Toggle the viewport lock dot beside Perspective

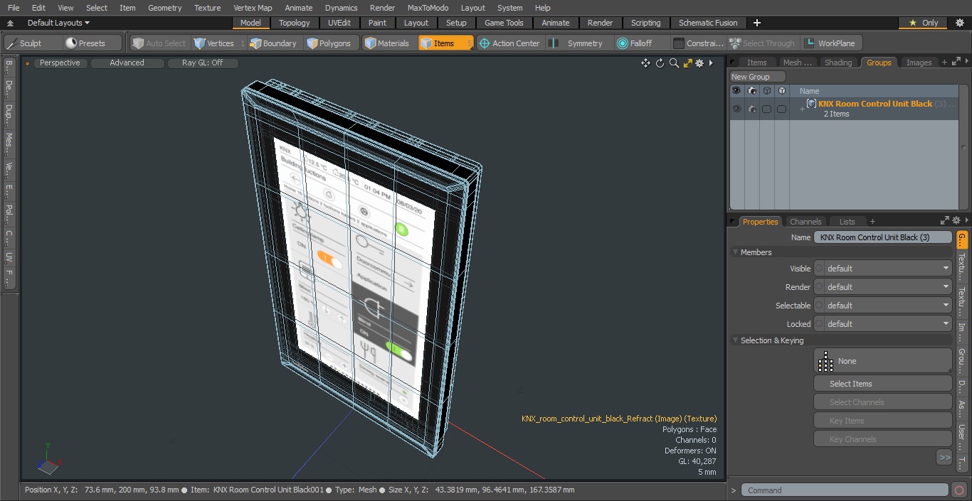(x=27, y=63)
